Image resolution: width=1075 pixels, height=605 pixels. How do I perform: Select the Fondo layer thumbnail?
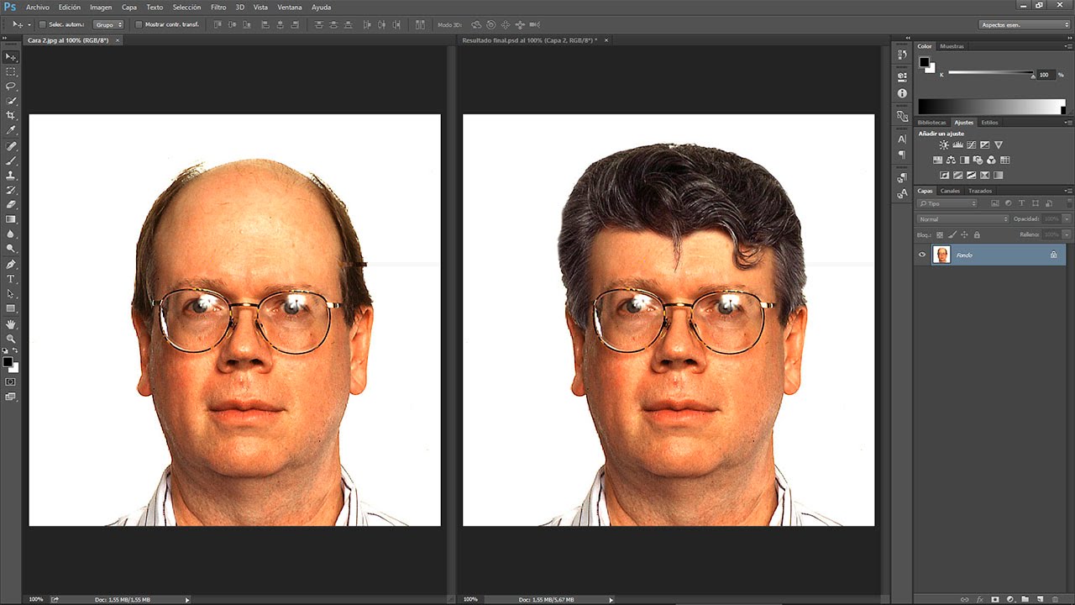[942, 255]
